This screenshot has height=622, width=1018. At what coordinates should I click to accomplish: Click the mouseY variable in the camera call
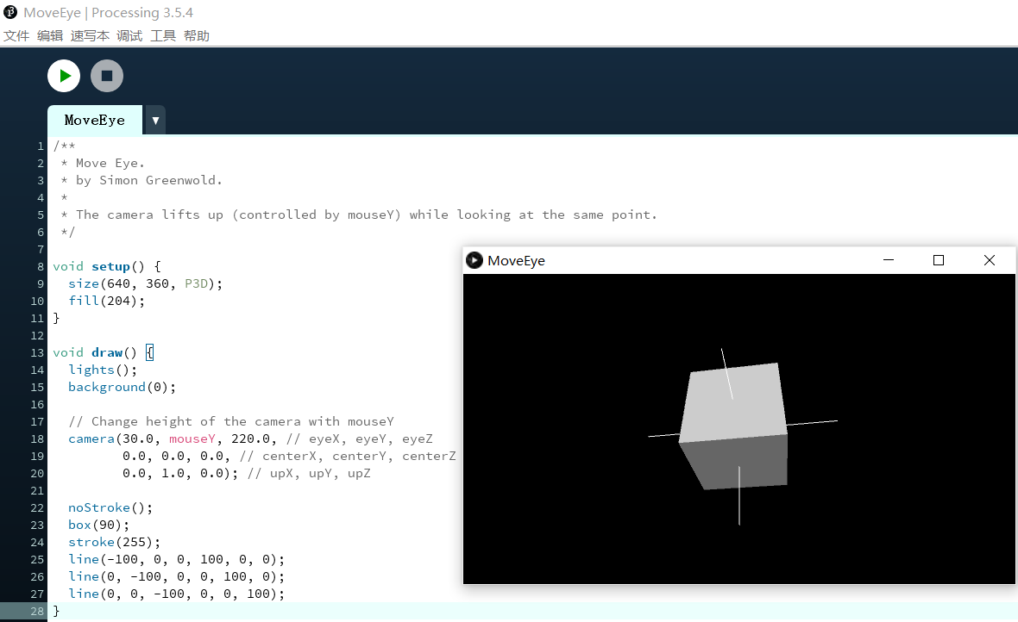(192, 439)
